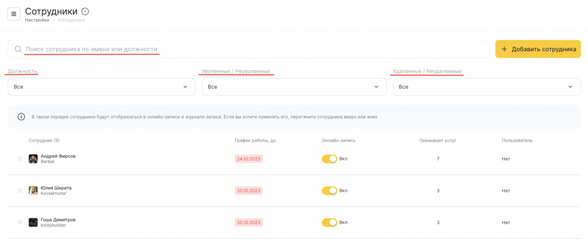Focus the employee search field
This screenshot has height=240, width=588.
click(x=249, y=49)
